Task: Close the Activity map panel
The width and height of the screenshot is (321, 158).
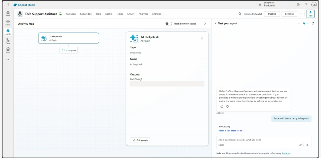Action: coord(205,24)
